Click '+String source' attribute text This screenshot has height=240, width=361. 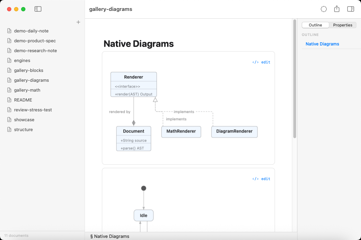[134, 140]
